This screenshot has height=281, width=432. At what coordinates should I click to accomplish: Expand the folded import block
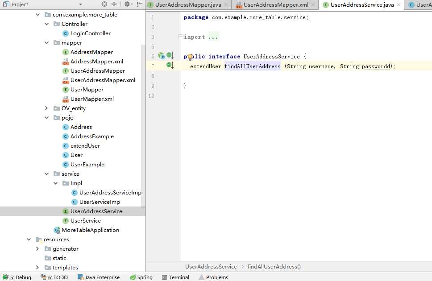coord(181,37)
